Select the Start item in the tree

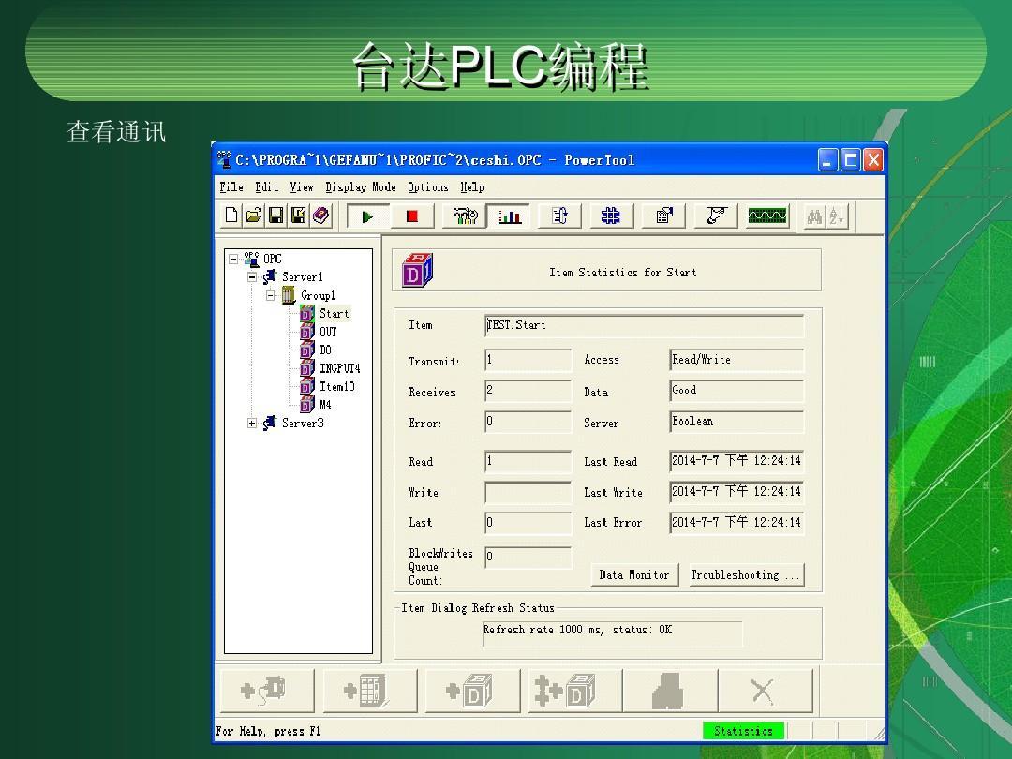(x=334, y=314)
